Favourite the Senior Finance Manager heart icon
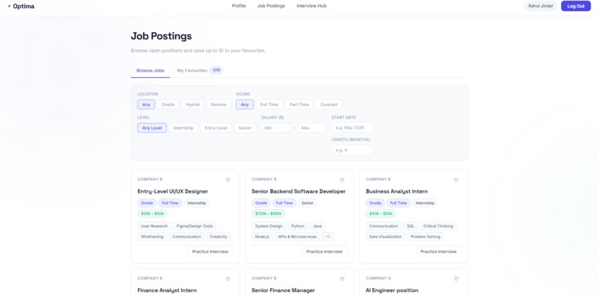Viewport: 598px width, 295px height. [x=342, y=279]
